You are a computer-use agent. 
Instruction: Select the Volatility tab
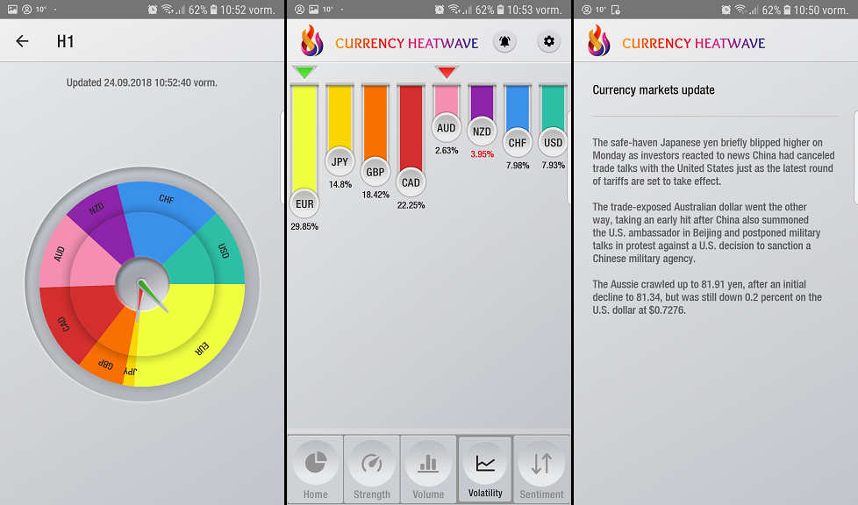pos(485,469)
